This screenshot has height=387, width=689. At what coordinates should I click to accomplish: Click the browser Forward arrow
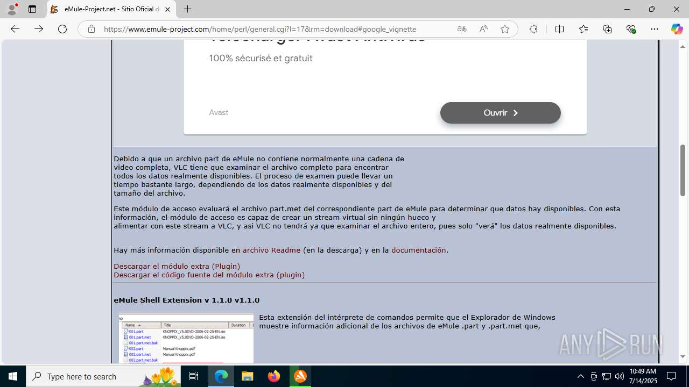click(x=39, y=29)
